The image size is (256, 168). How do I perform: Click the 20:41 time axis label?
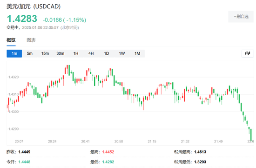[x=85, y=142]
